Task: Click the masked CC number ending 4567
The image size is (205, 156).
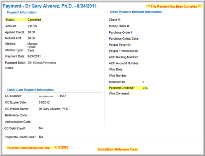Action: click(x=53, y=96)
